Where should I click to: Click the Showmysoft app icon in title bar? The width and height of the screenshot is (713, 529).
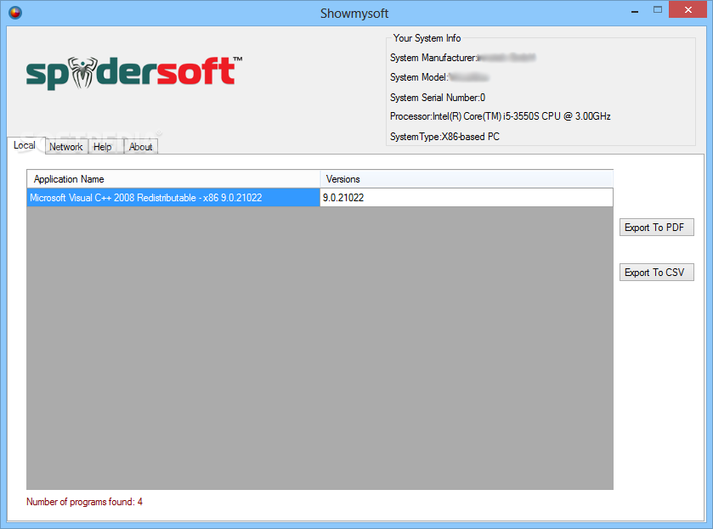pyautogui.click(x=15, y=13)
